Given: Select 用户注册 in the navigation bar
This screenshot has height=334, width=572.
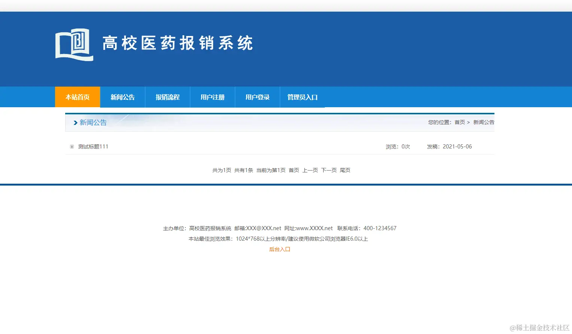Looking at the screenshot, I should pyautogui.click(x=212, y=97).
